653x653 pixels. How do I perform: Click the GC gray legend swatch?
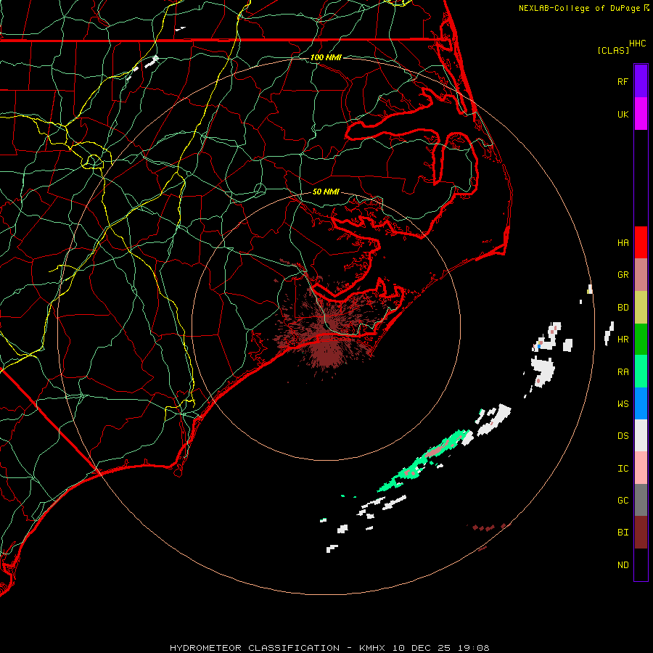point(641,500)
